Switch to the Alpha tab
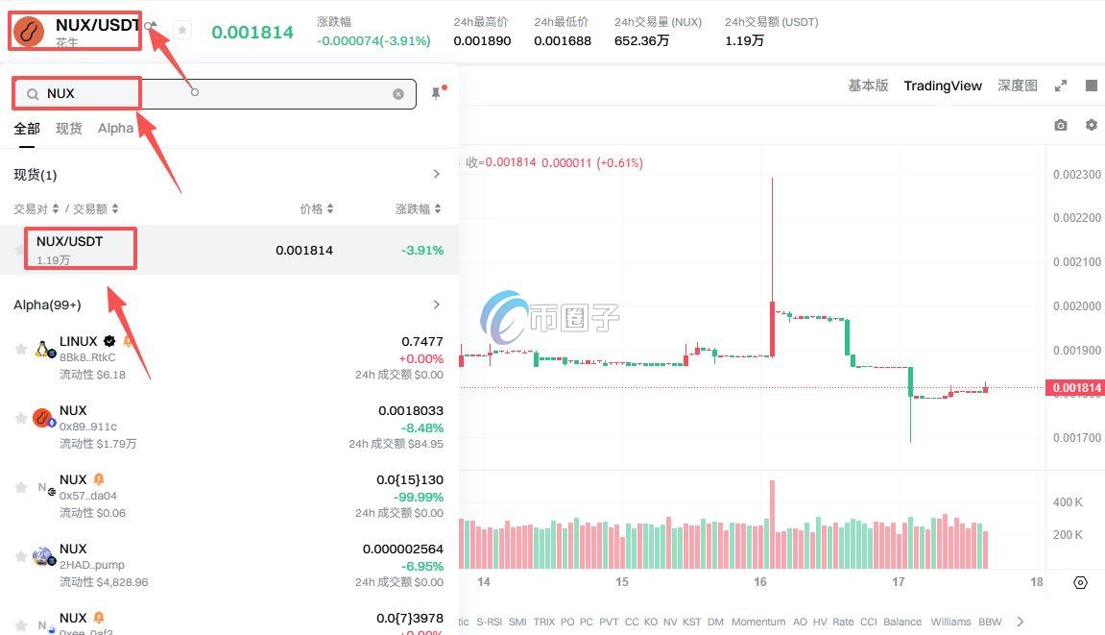This screenshot has width=1105, height=635. point(115,129)
